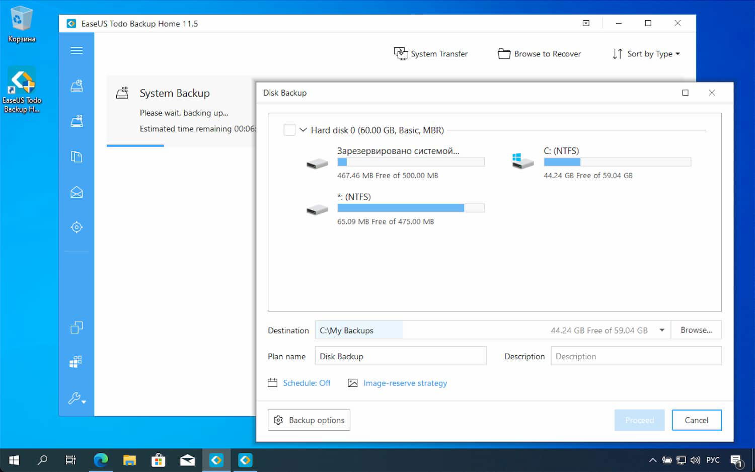755x472 pixels.
Task: Open File Backup from the sidebar
Action: coord(77,156)
